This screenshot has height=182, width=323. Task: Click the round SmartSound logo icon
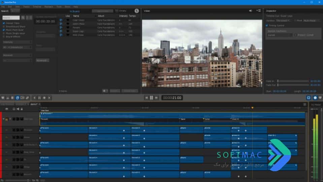(136, 11)
